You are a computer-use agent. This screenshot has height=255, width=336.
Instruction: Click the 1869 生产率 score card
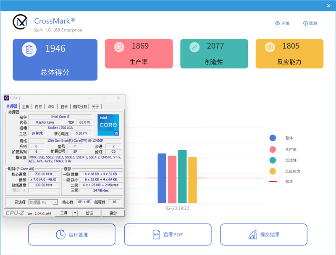pyautogui.click(x=139, y=54)
